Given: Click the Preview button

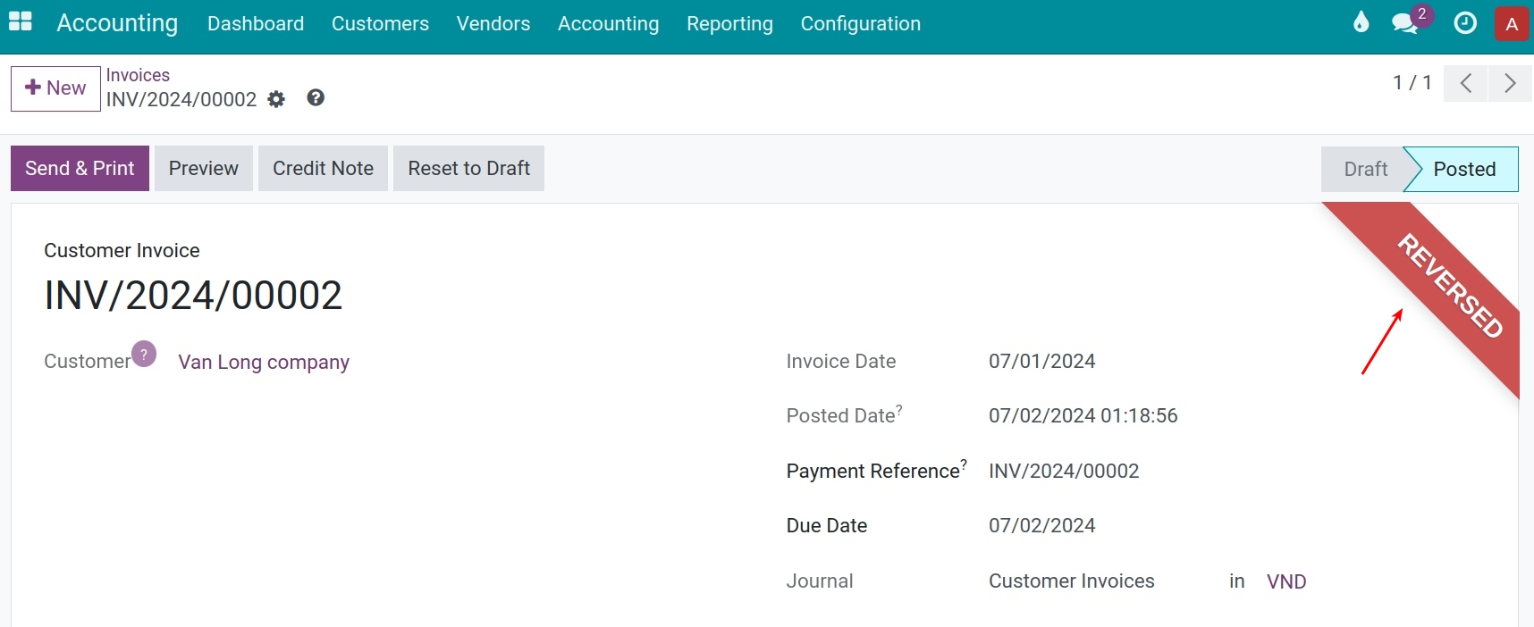Looking at the screenshot, I should tap(204, 169).
